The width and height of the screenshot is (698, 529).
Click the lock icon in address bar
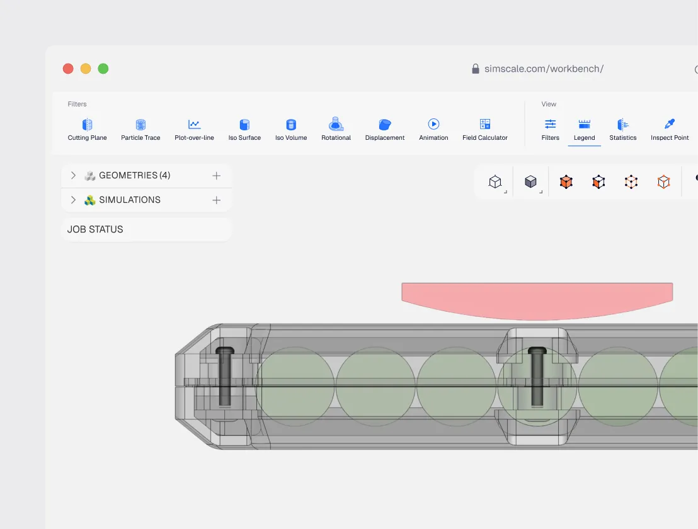click(476, 69)
